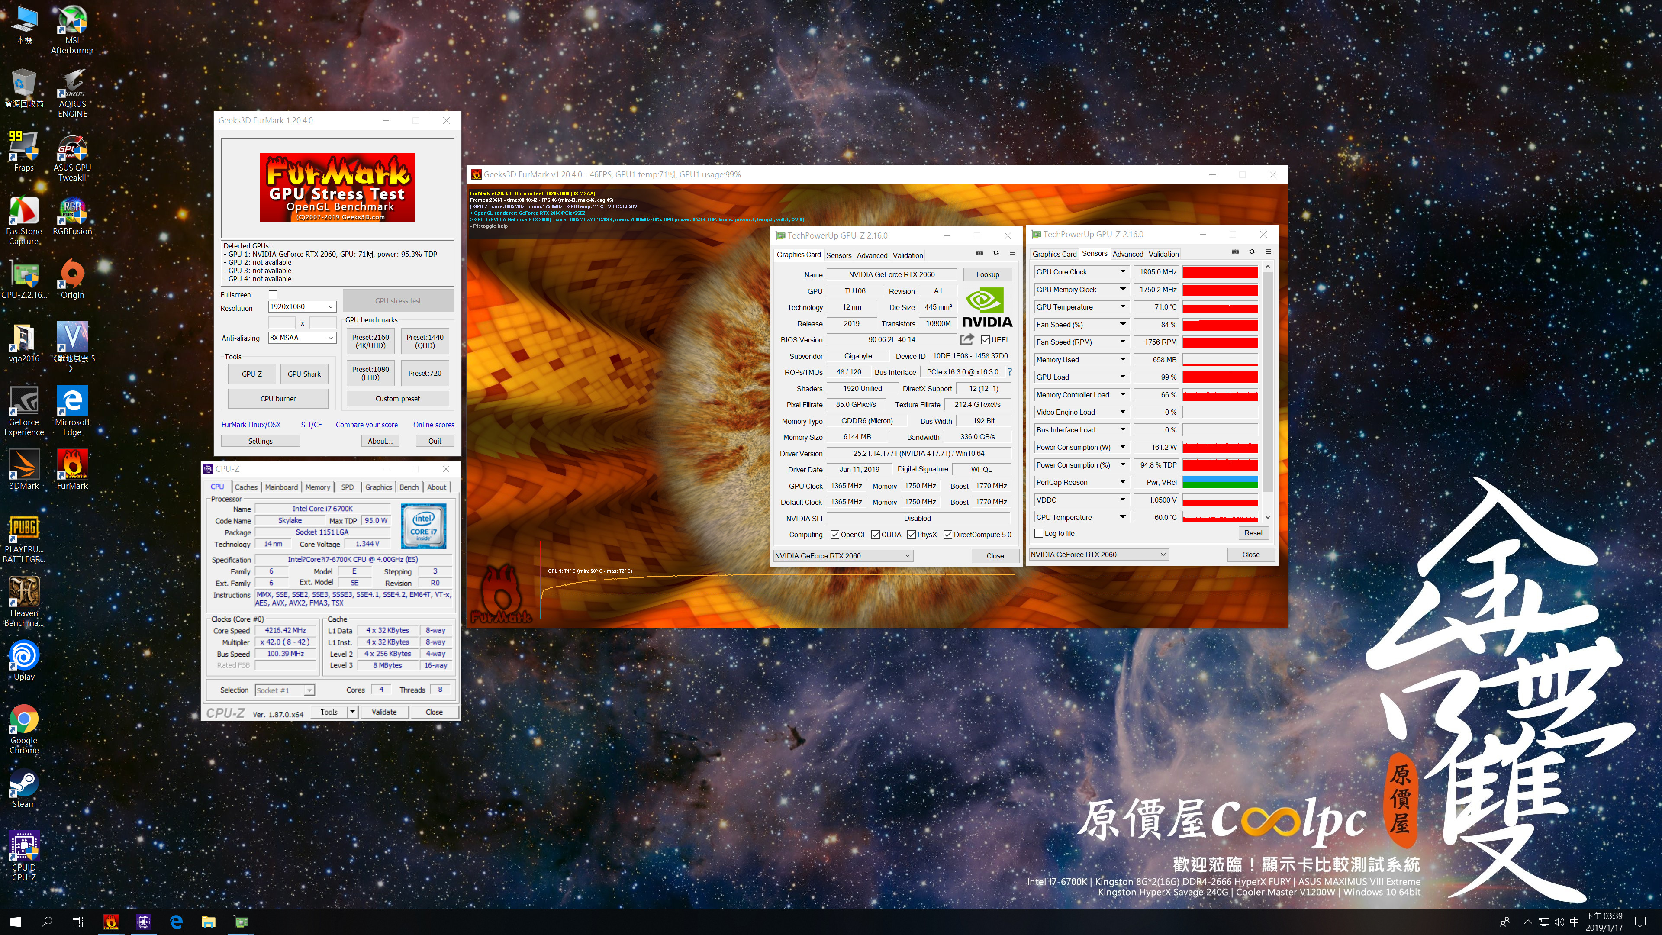Open FastStone Capture desktop icon
This screenshot has height=935, width=1662.
click(24, 221)
